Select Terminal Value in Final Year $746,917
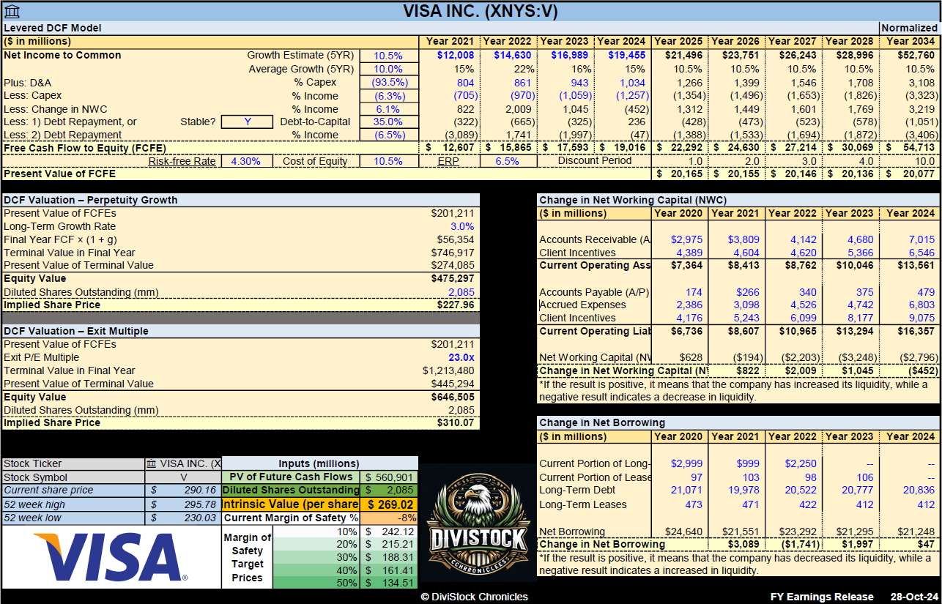942x604 pixels. [453, 253]
